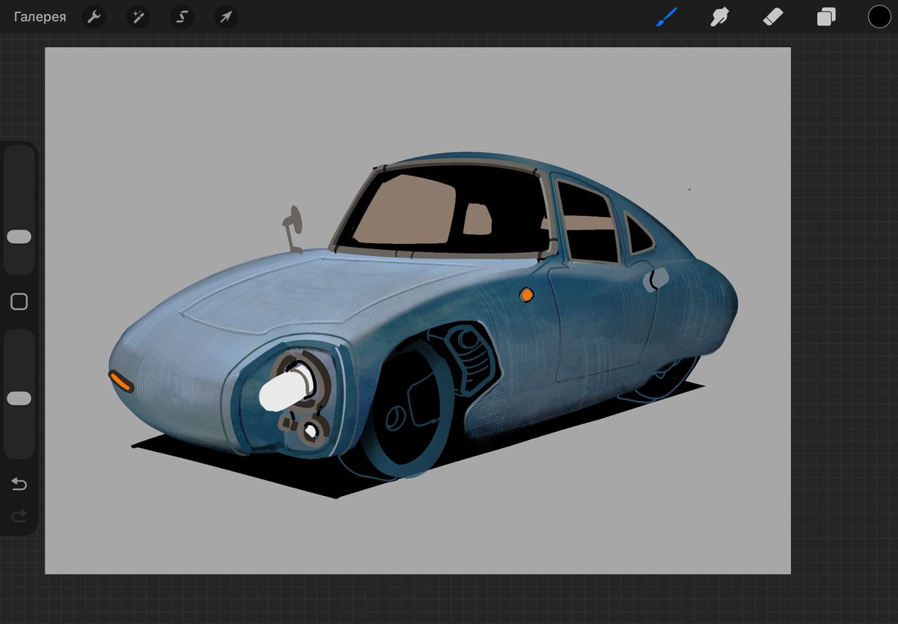
Task: Open the Галерея gallery view
Action: [x=40, y=16]
